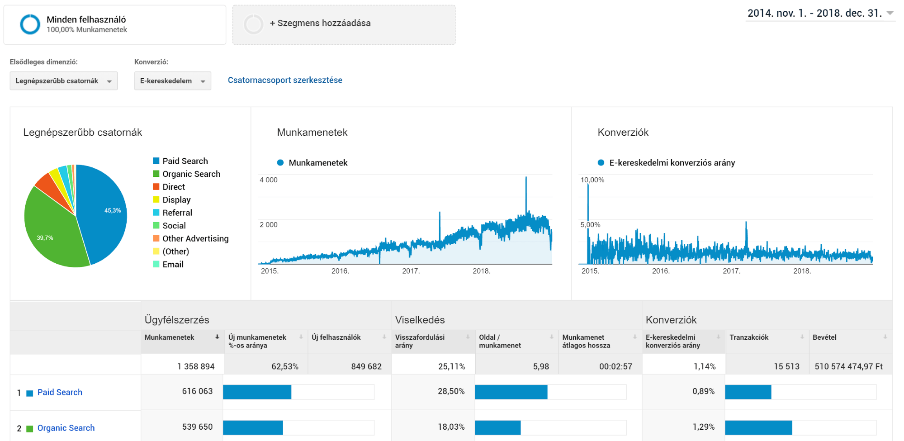Click the Organic Search conversion rate 1,29%
This screenshot has width=904, height=441.
point(703,427)
